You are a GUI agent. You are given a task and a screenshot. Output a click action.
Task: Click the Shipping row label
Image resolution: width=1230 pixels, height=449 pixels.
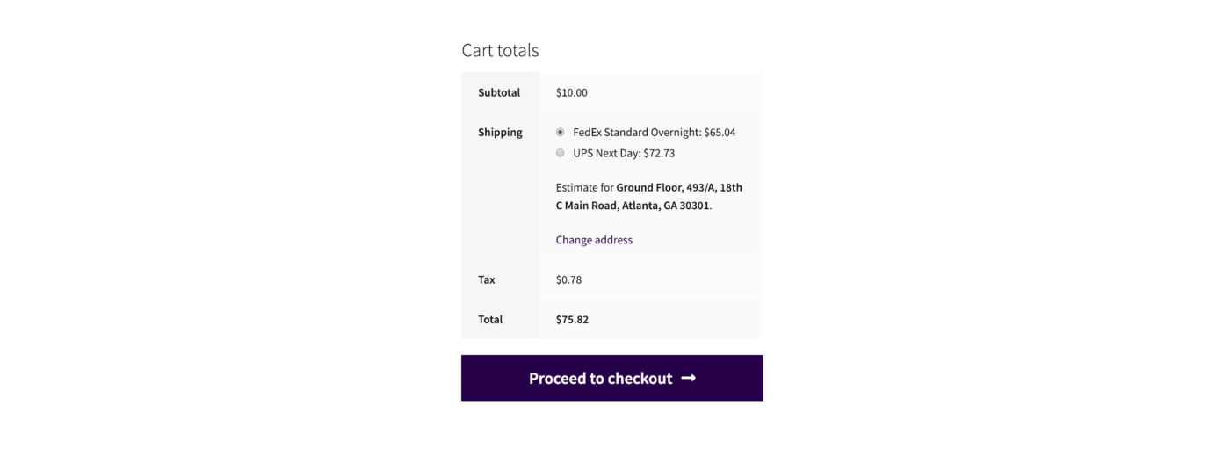(x=500, y=133)
